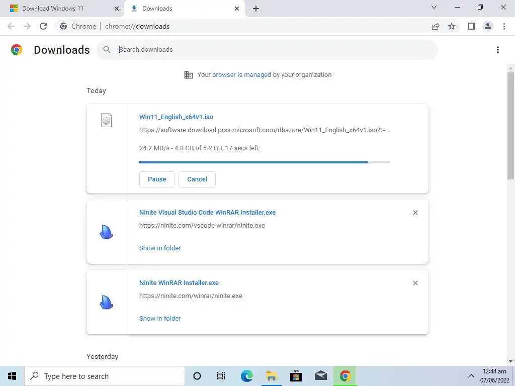Image resolution: width=515 pixels, height=386 pixels.
Task: Open the tab search chevron
Action: (434, 7)
